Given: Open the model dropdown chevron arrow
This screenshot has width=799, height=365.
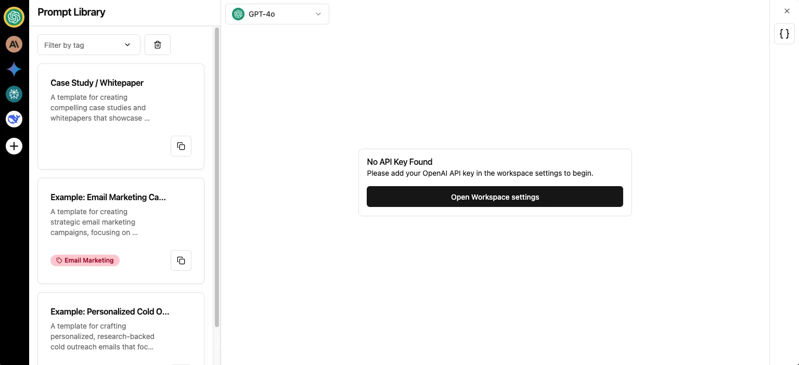Looking at the screenshot, I should pyautogui.click(x=318, y=14).
